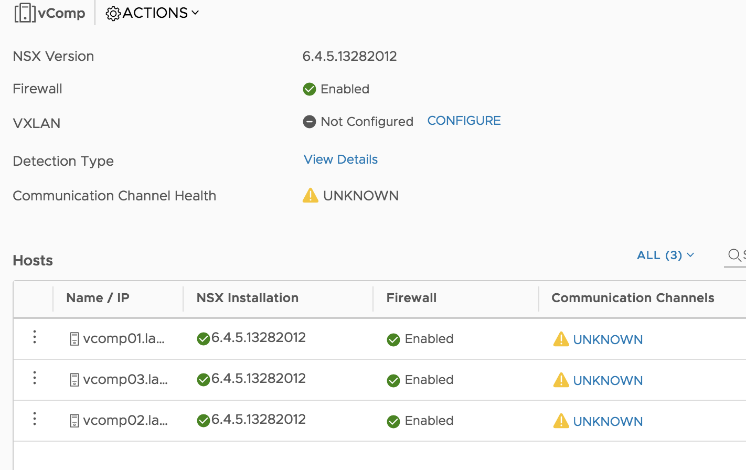746x470 pixels.
Task: Click UNKNOWN link in vcomp01's Communication Channels
Action: coord(608,339)
